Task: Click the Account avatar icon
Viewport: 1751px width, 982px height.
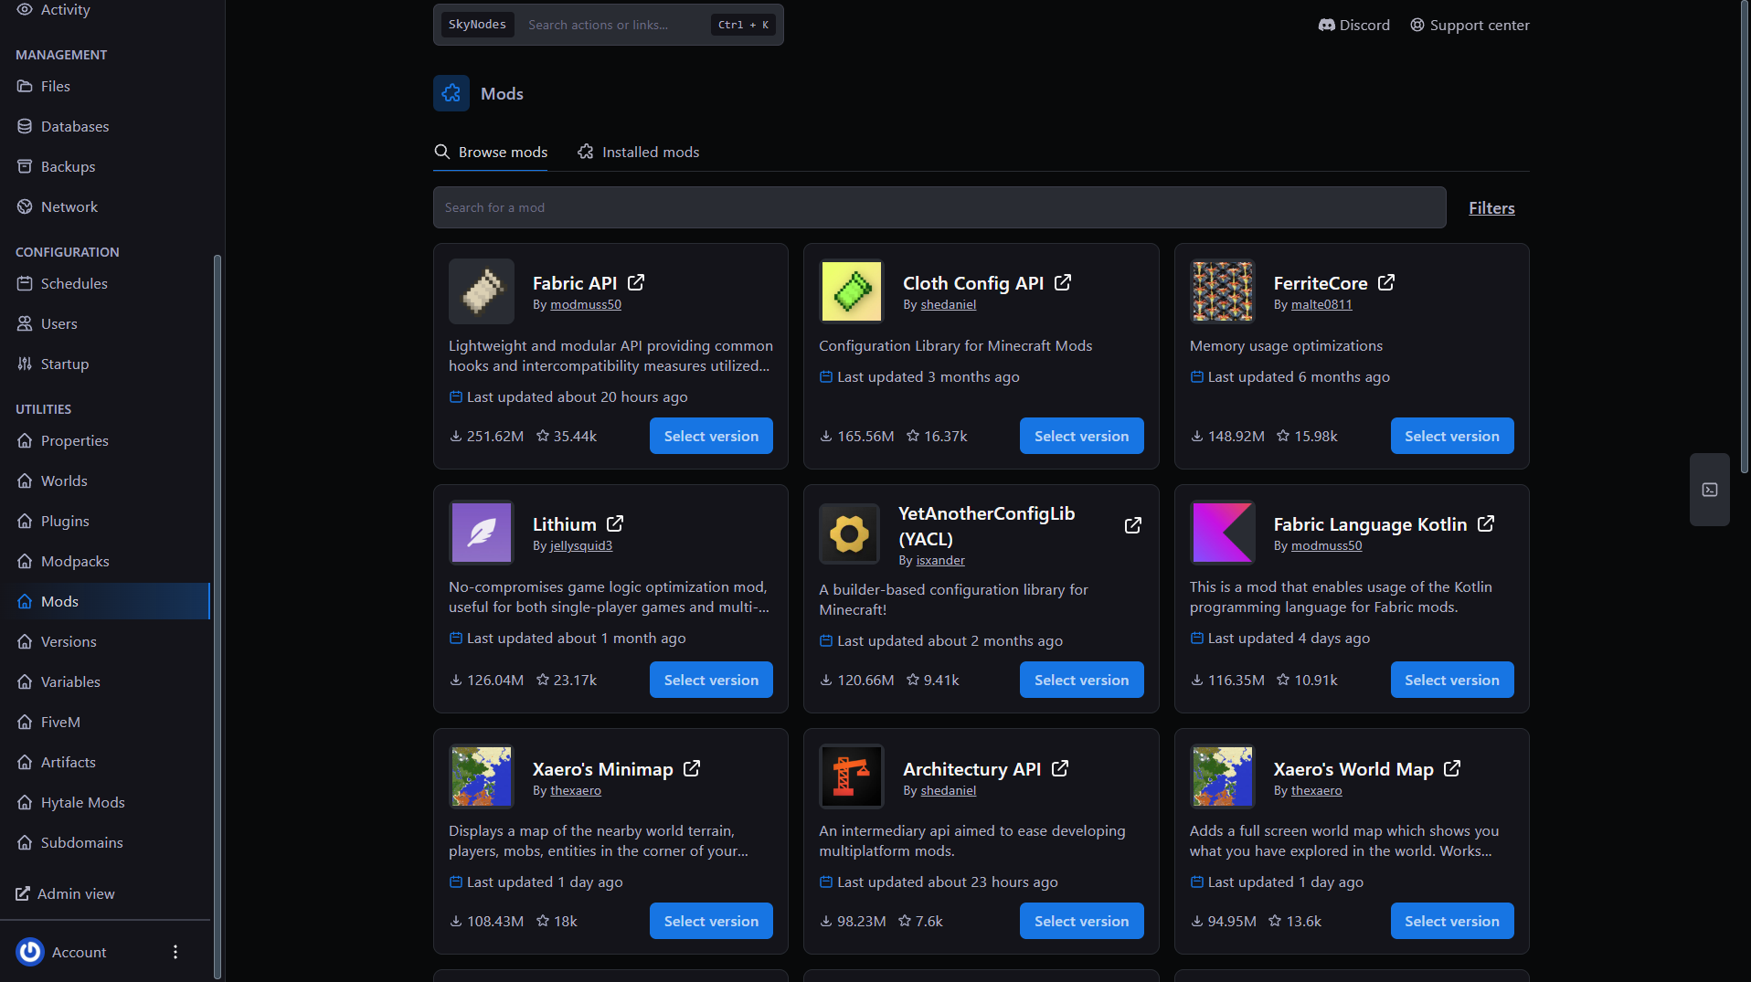Action: click(x=30, y=952)
